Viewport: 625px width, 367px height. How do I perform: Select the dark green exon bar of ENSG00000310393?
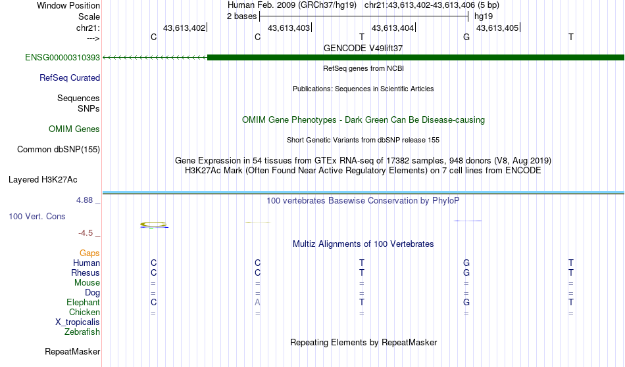416,57
